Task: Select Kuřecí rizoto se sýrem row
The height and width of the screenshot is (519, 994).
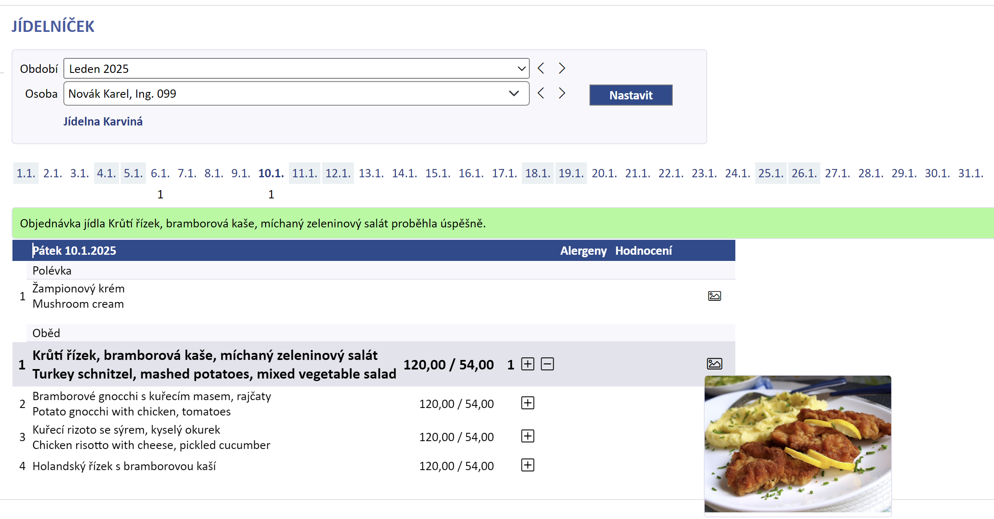Action: tap(374, 437)
